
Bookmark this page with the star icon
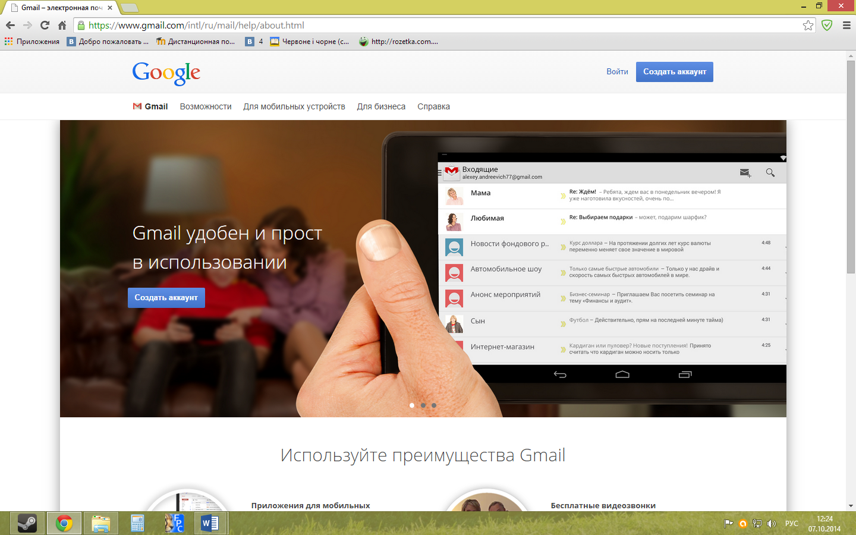pos(808,25)
